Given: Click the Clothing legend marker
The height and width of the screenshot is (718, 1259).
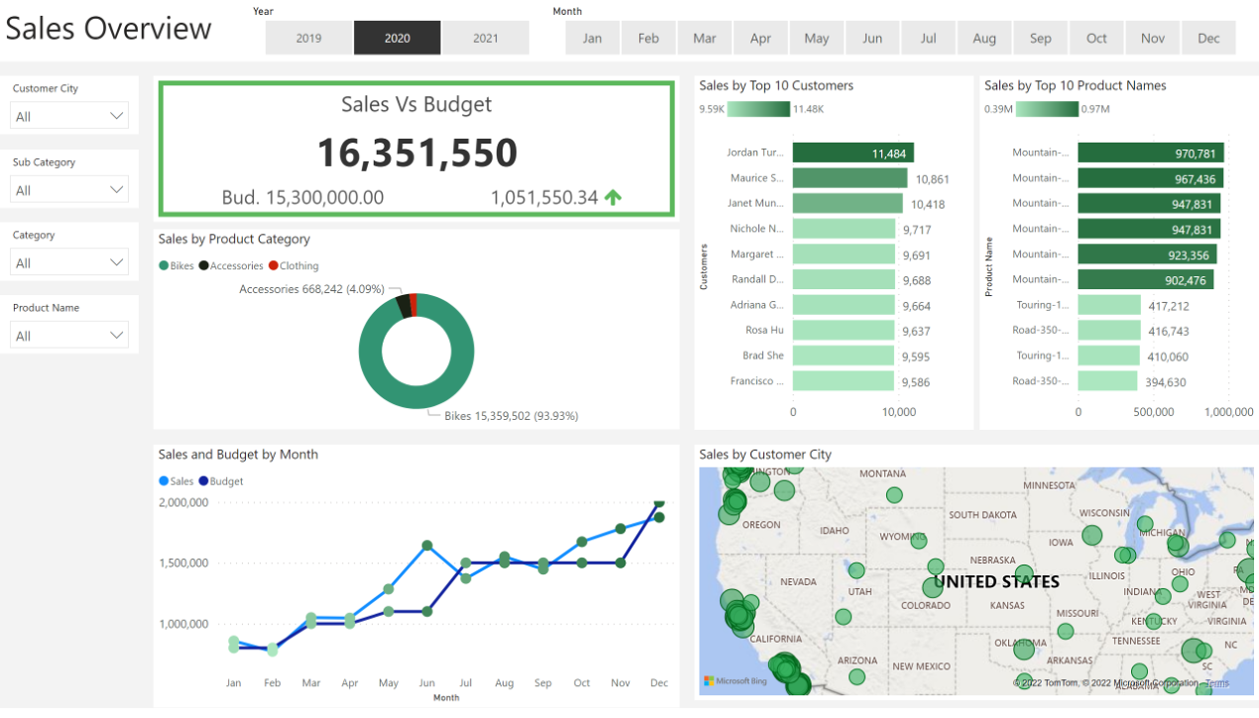Looking at the screenshot, I should [274, 266].
